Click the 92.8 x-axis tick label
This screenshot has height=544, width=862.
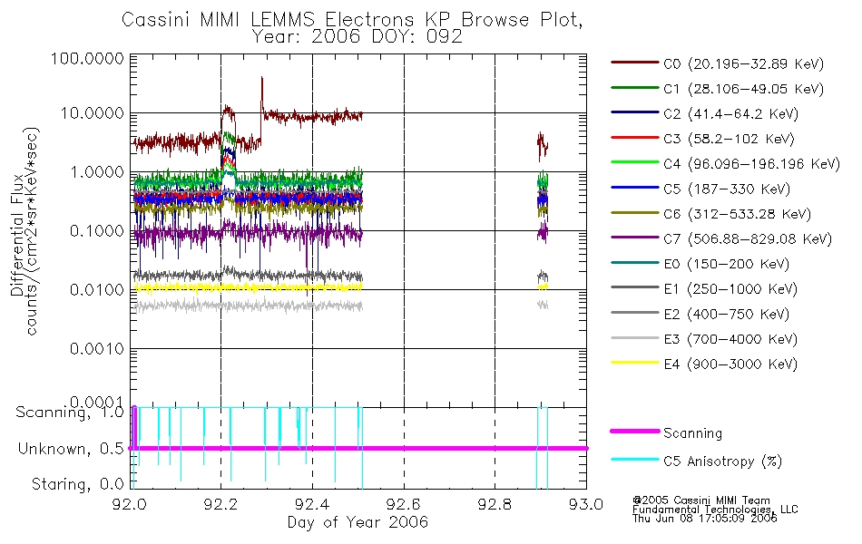tap(495, 504)
